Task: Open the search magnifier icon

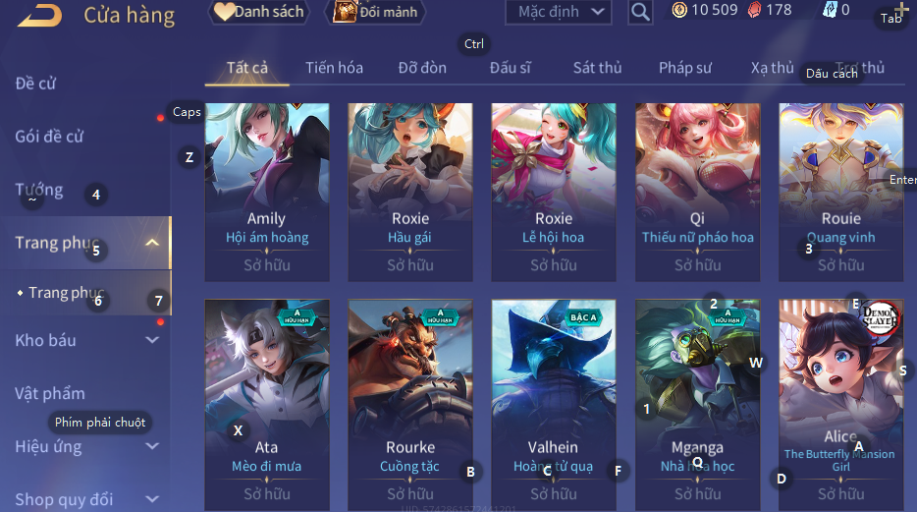Action: [x=640, y=12]
